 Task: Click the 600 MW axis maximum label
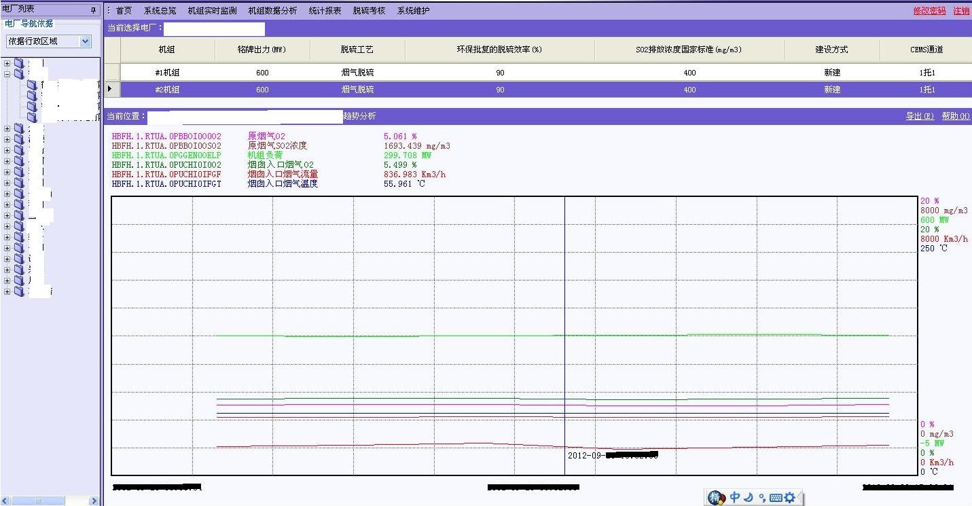(935, 220)
